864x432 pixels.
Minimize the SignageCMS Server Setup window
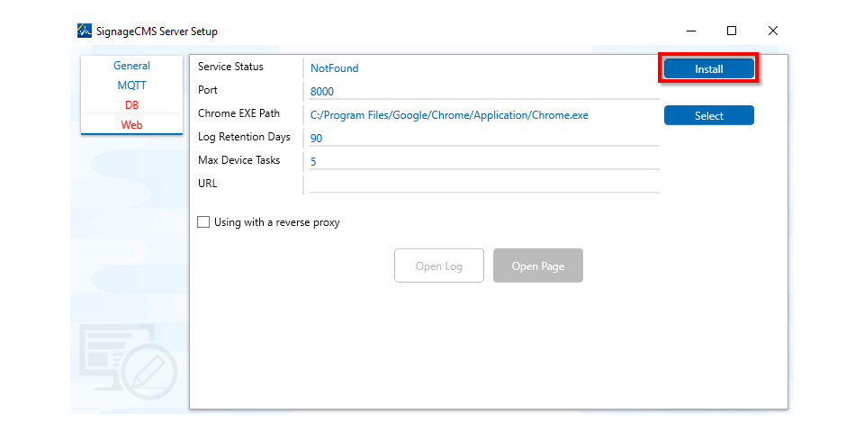(x=690, y=31)
